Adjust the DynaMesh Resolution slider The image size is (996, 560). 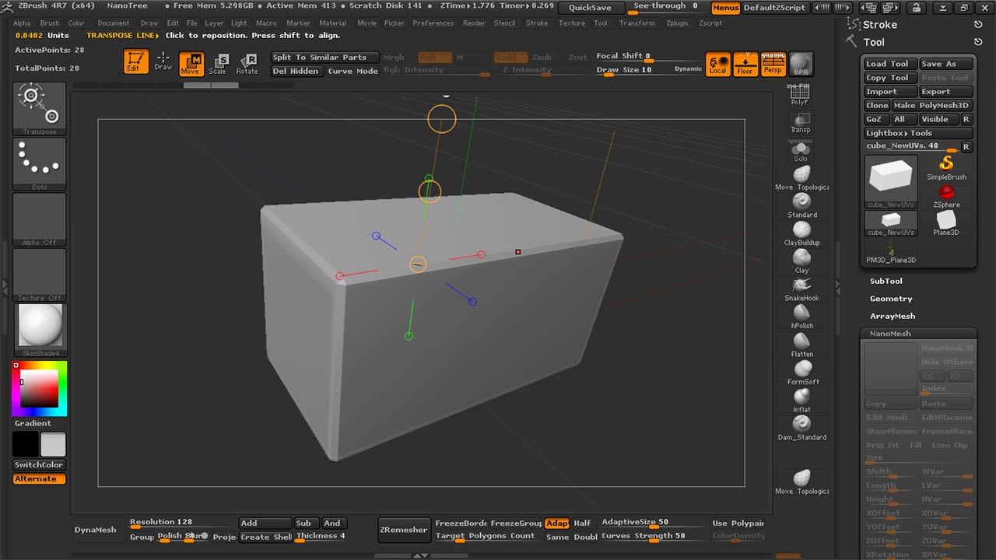pyautogui.click(x=183, y=523)
